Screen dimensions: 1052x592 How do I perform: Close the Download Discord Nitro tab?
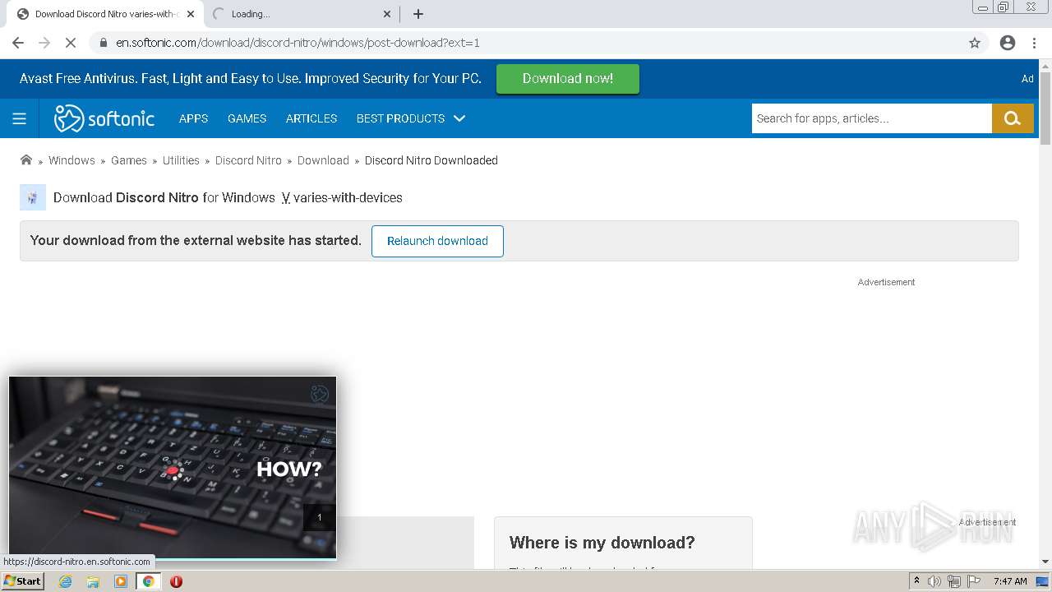coord(191,14)
